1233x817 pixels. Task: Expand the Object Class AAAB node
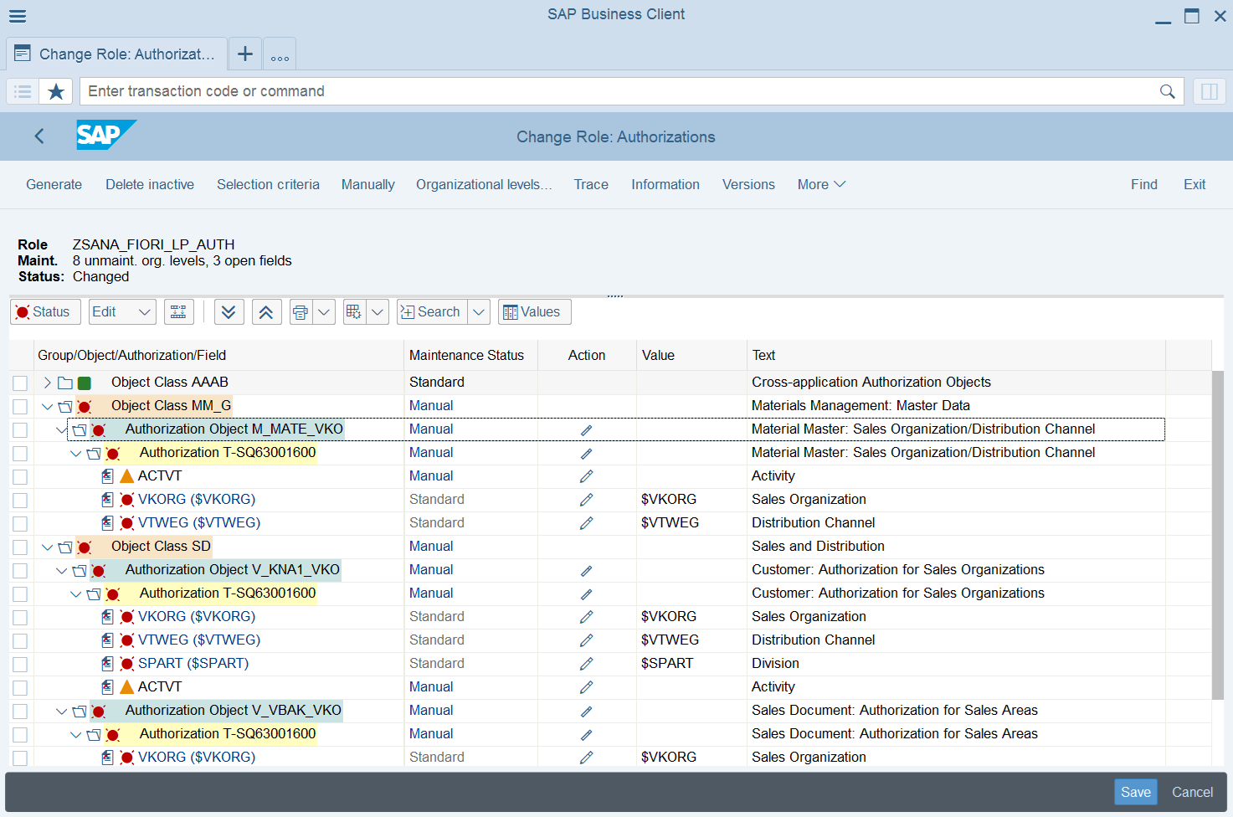click(48, 383)
